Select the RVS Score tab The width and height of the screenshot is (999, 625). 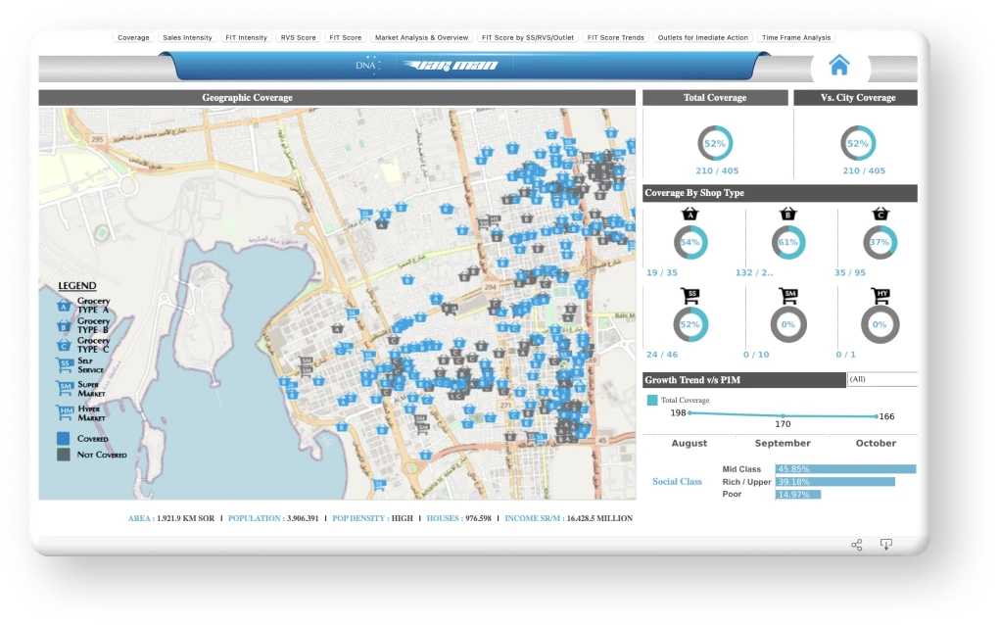[298, 37]
